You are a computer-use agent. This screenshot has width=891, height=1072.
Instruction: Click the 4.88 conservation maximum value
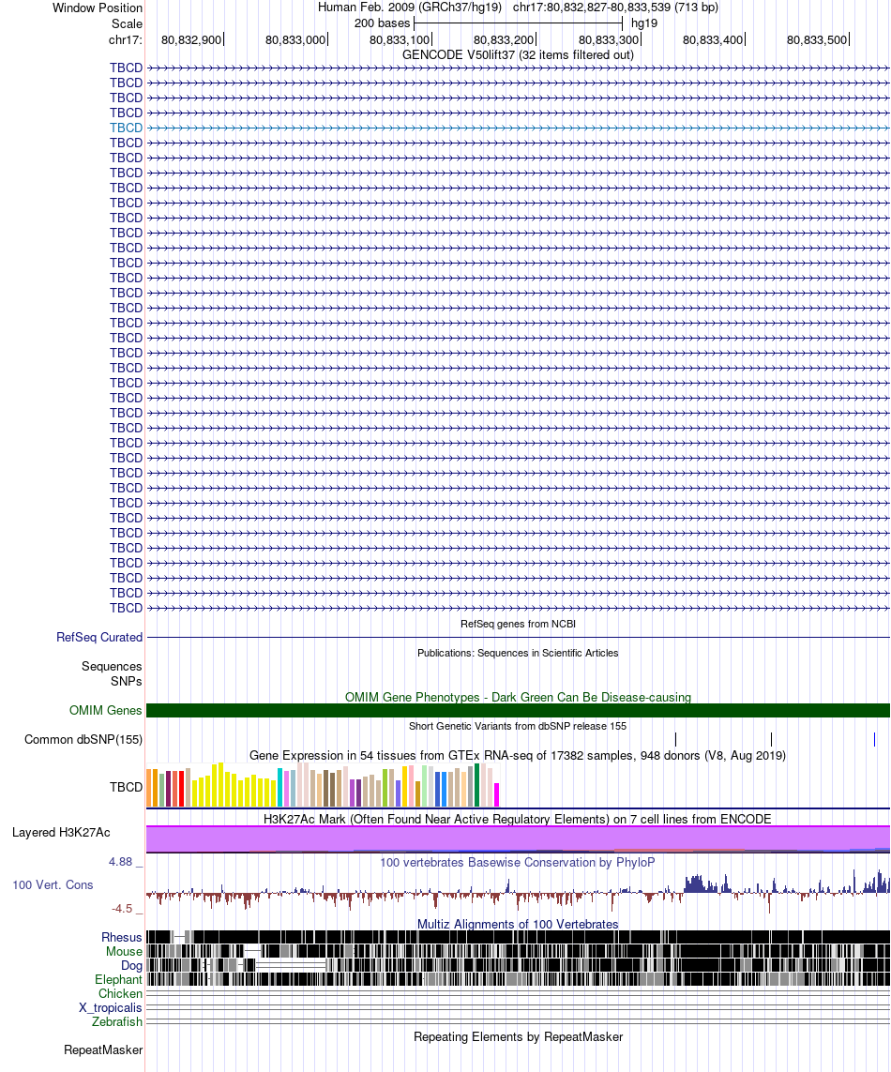pyautogui.click(x=120, y=862)
